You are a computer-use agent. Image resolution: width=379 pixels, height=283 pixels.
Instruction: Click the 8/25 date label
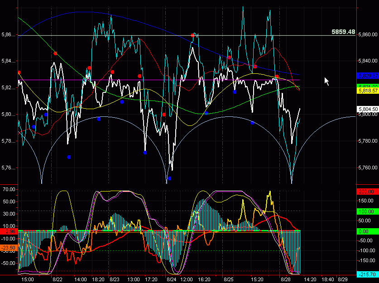228,280
